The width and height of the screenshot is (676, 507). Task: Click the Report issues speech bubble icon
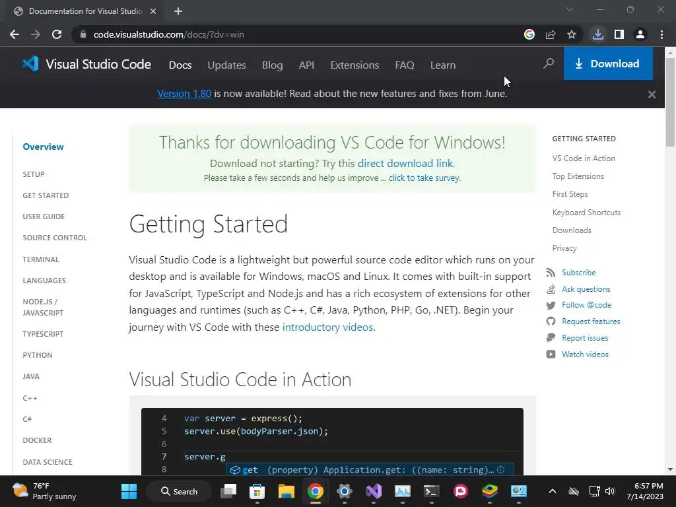(551, 337)
